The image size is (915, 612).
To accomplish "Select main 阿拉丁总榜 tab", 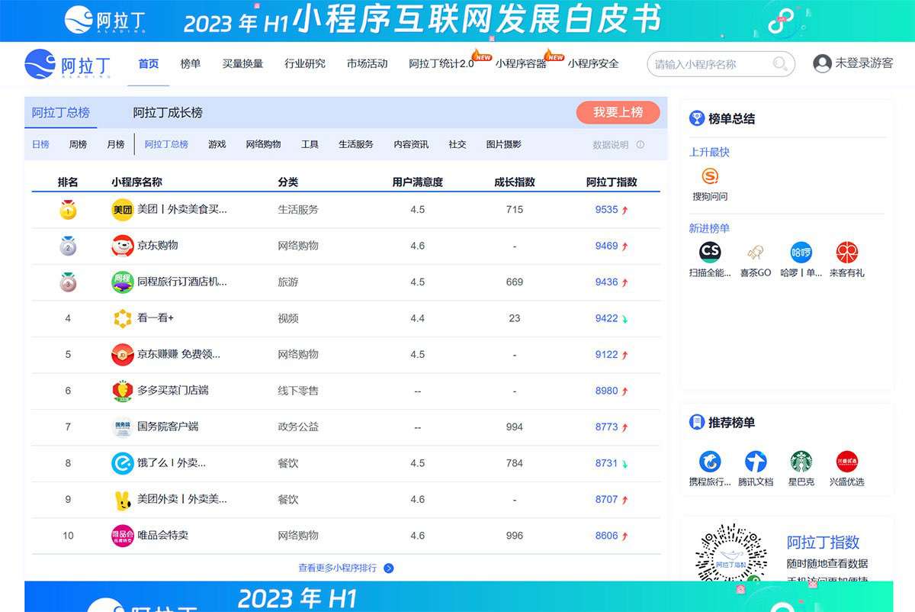I will pos(61,113).
